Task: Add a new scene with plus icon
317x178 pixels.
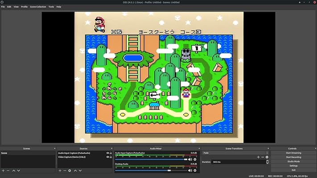Action: tap(3, 170)
